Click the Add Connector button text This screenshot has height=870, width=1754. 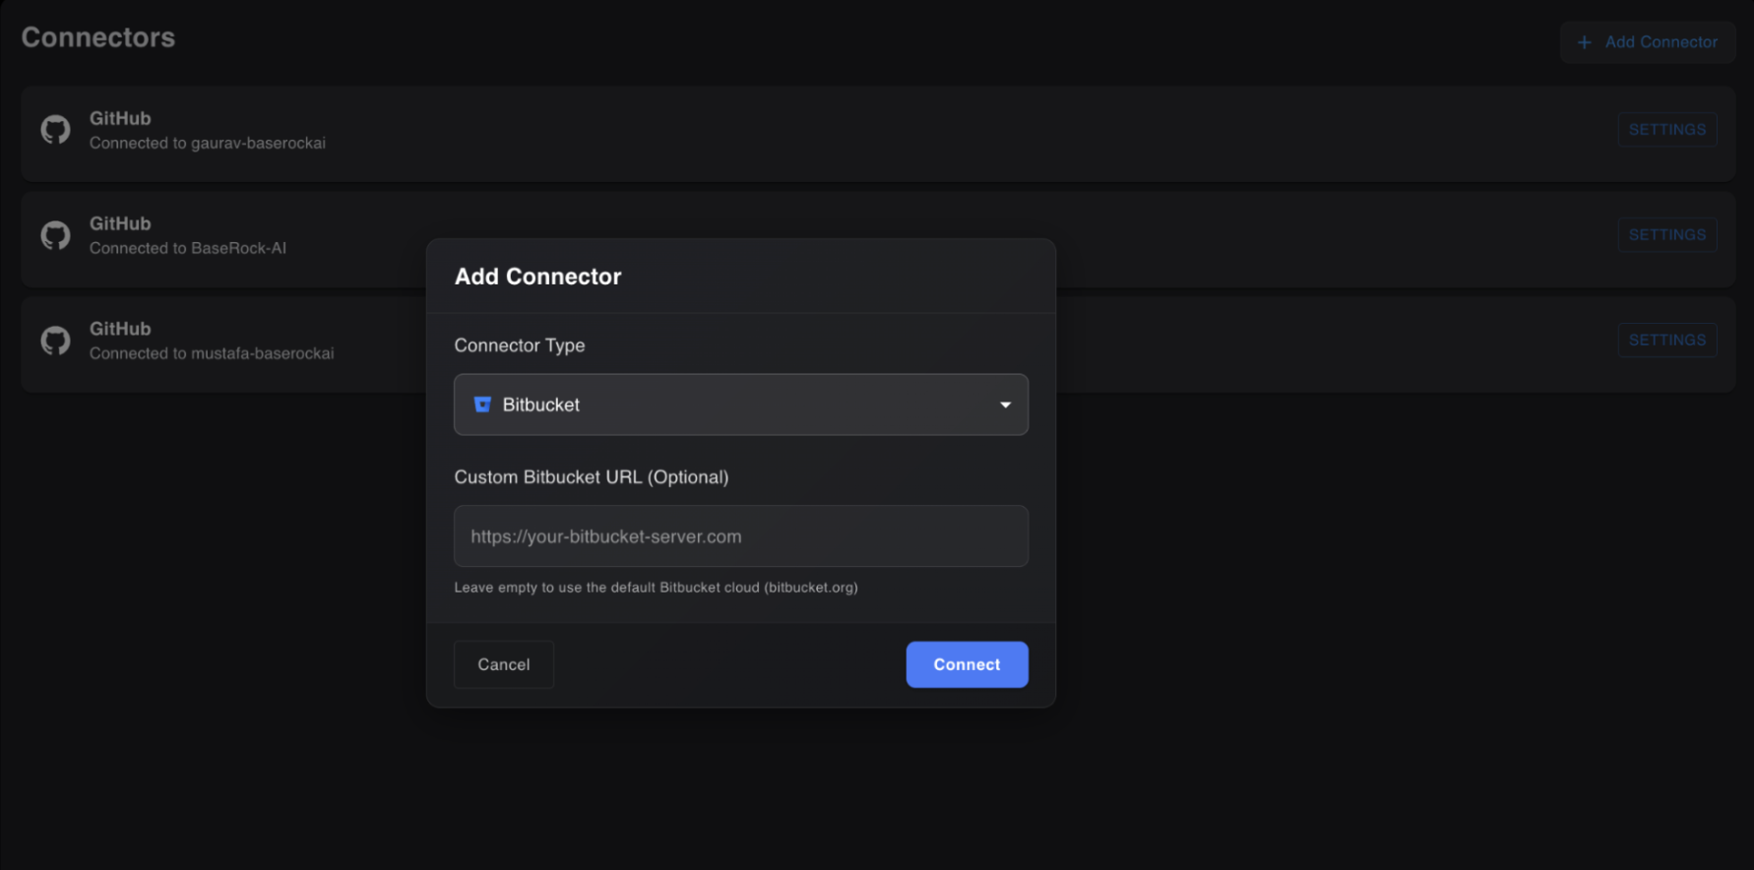pyautogui.click(x=1660, y=42)
